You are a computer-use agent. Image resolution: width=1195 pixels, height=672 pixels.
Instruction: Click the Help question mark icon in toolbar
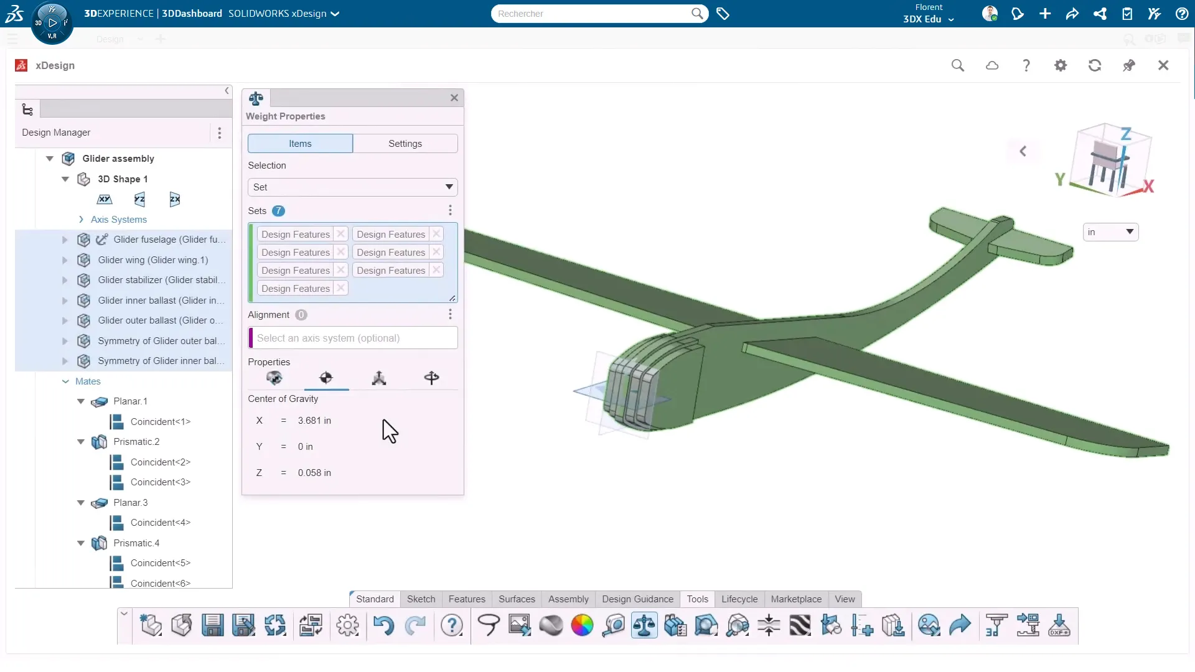(452, 625)
